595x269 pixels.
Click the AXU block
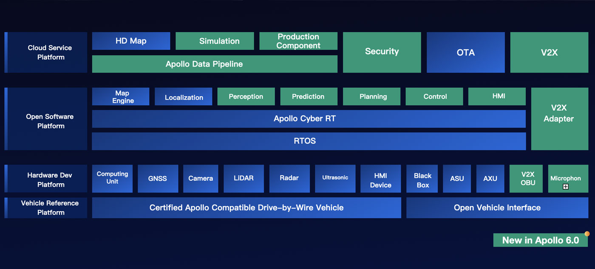click(490, 179)
